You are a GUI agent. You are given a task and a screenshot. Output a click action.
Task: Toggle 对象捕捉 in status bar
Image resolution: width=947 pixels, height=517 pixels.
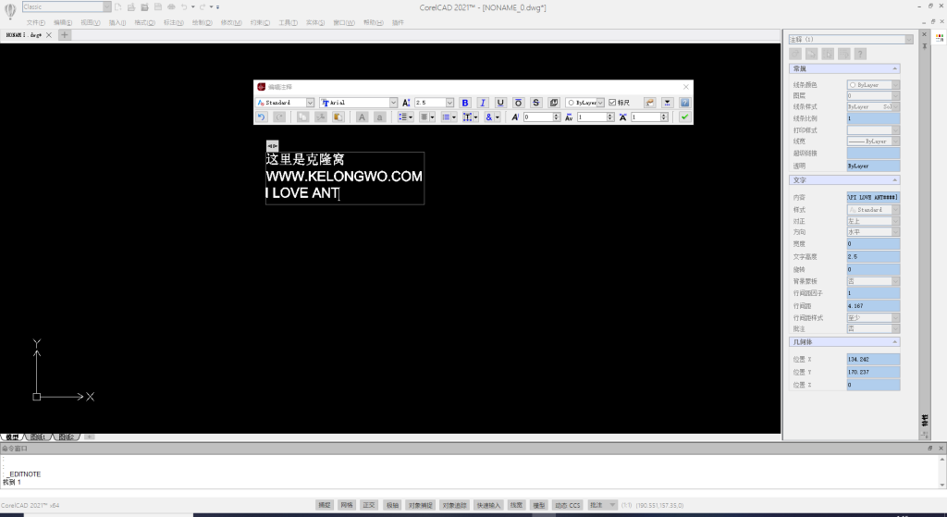pos(421,505)
